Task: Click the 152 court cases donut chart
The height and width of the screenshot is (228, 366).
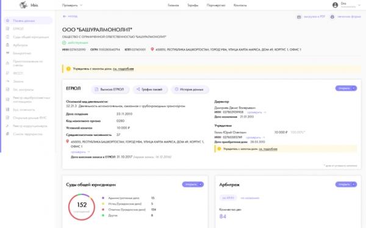Action: click(x=82, y=207)
